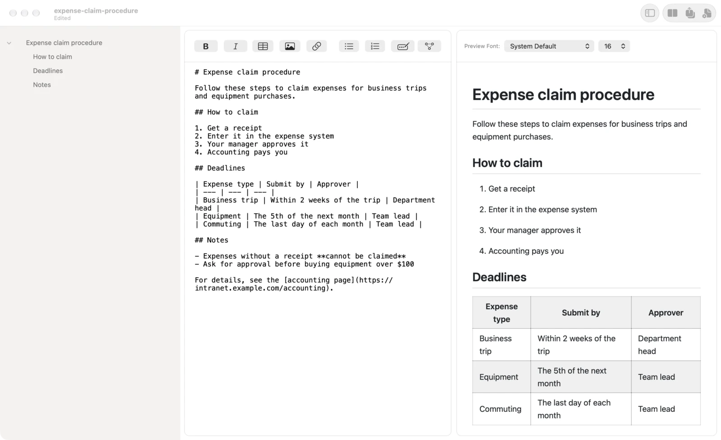Click the 'Expenses without a receipt' editor line

point(300,256)
